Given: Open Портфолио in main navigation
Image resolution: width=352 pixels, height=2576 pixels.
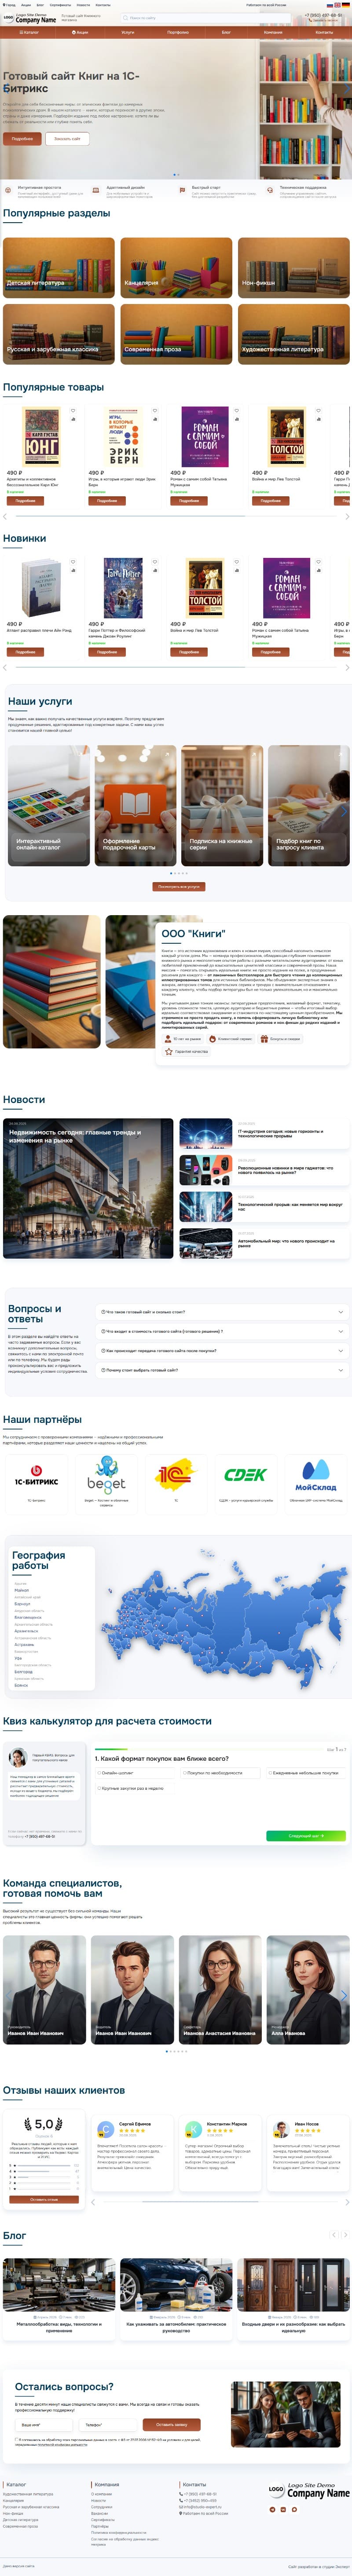Looking at the screenshot, I should coord(178,32).
